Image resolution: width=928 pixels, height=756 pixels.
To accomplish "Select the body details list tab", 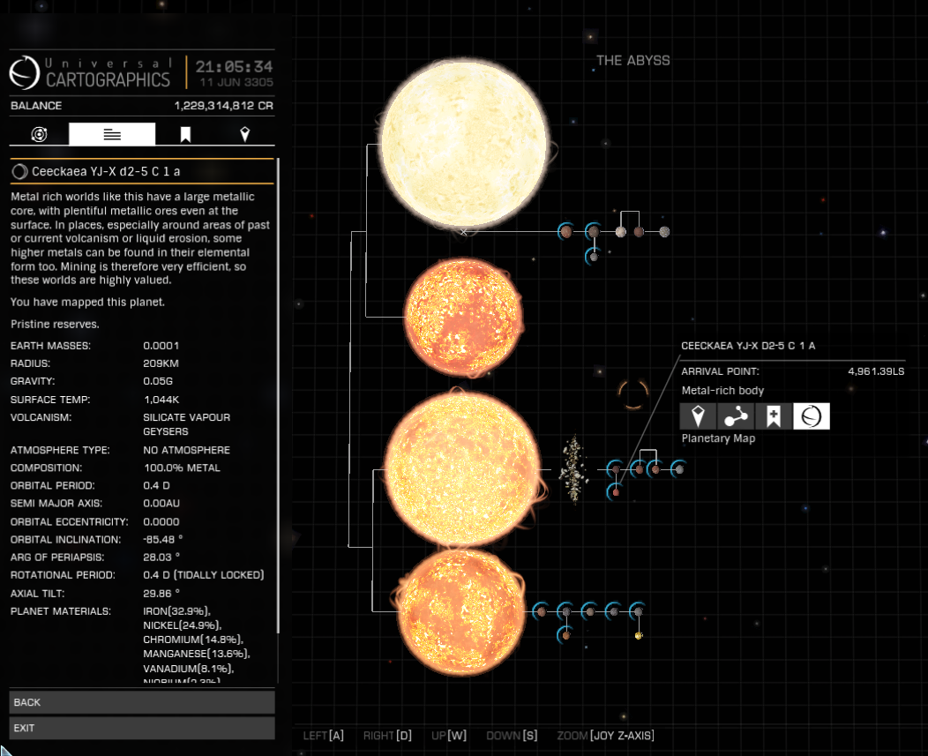I will 112,134.
